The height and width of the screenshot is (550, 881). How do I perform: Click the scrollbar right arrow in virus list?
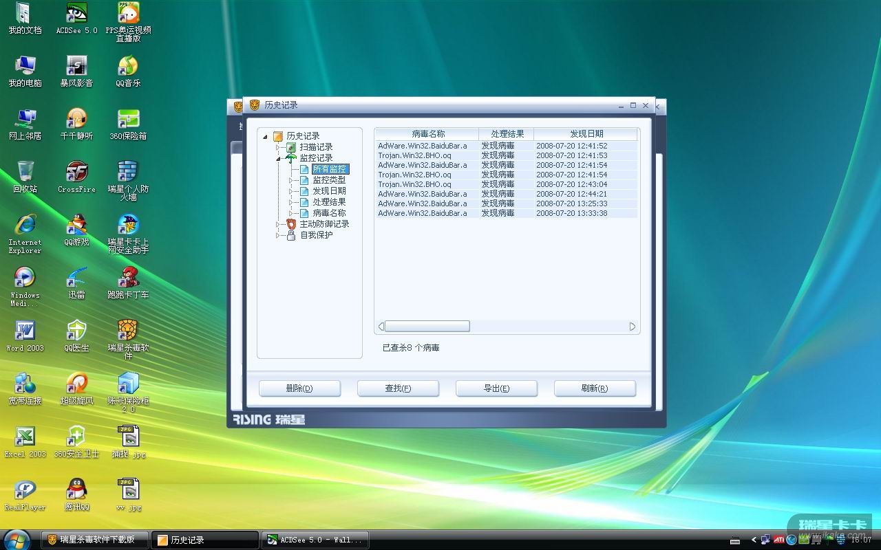coord(633,327)
